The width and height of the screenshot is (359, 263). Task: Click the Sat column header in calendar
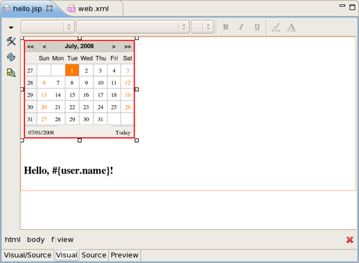(x=128, y=58)
